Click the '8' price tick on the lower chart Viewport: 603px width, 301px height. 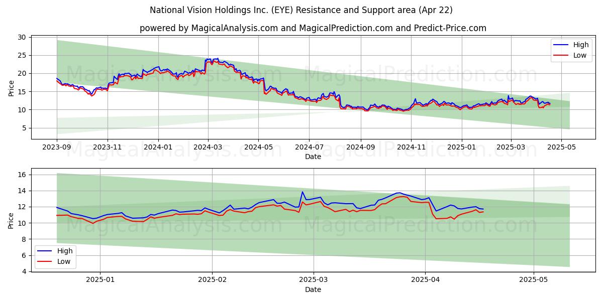click(24, 239)
